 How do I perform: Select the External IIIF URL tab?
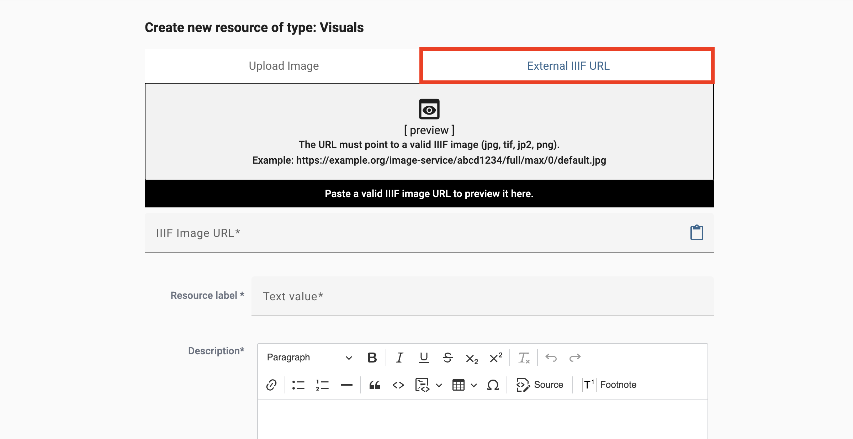(567, 65)
